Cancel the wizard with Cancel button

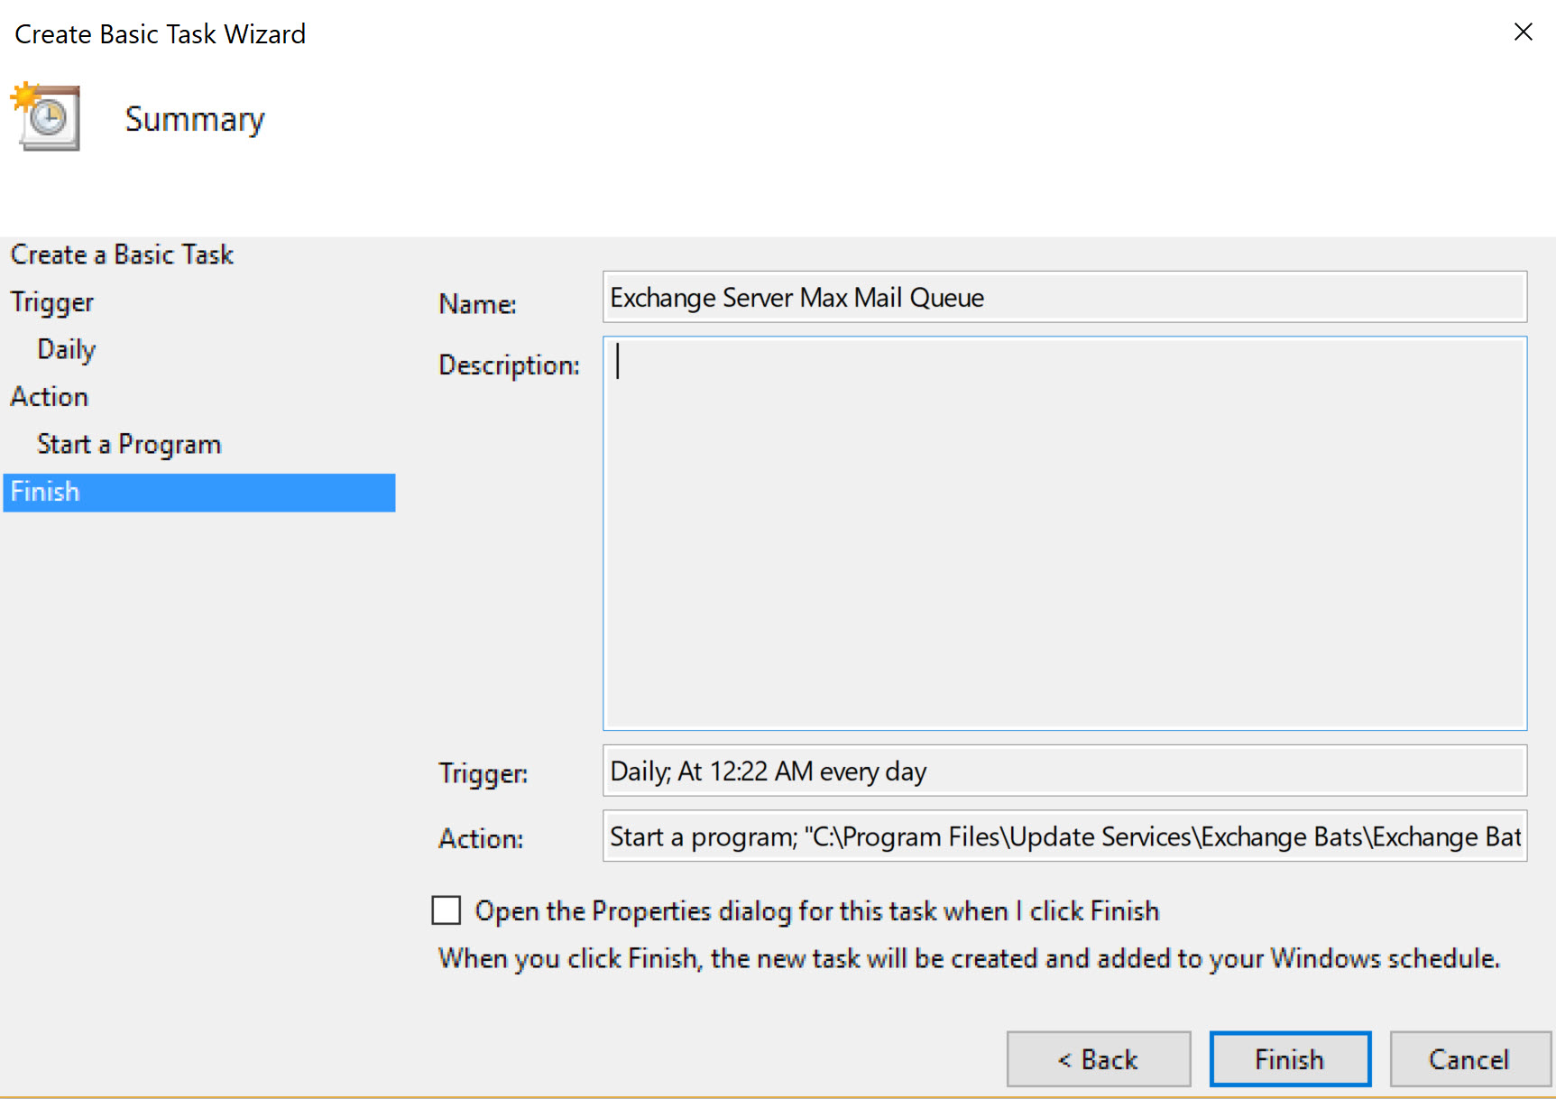click(1469, 1059)
